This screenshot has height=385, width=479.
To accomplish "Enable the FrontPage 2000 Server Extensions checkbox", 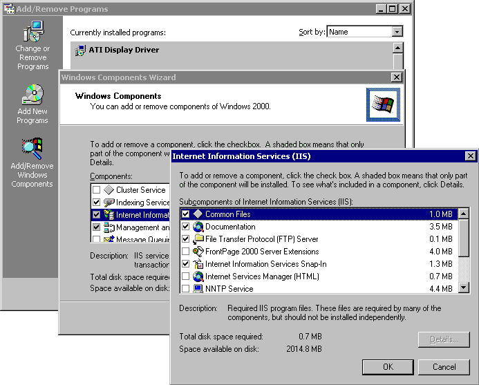I will click(x=185, y=252).
